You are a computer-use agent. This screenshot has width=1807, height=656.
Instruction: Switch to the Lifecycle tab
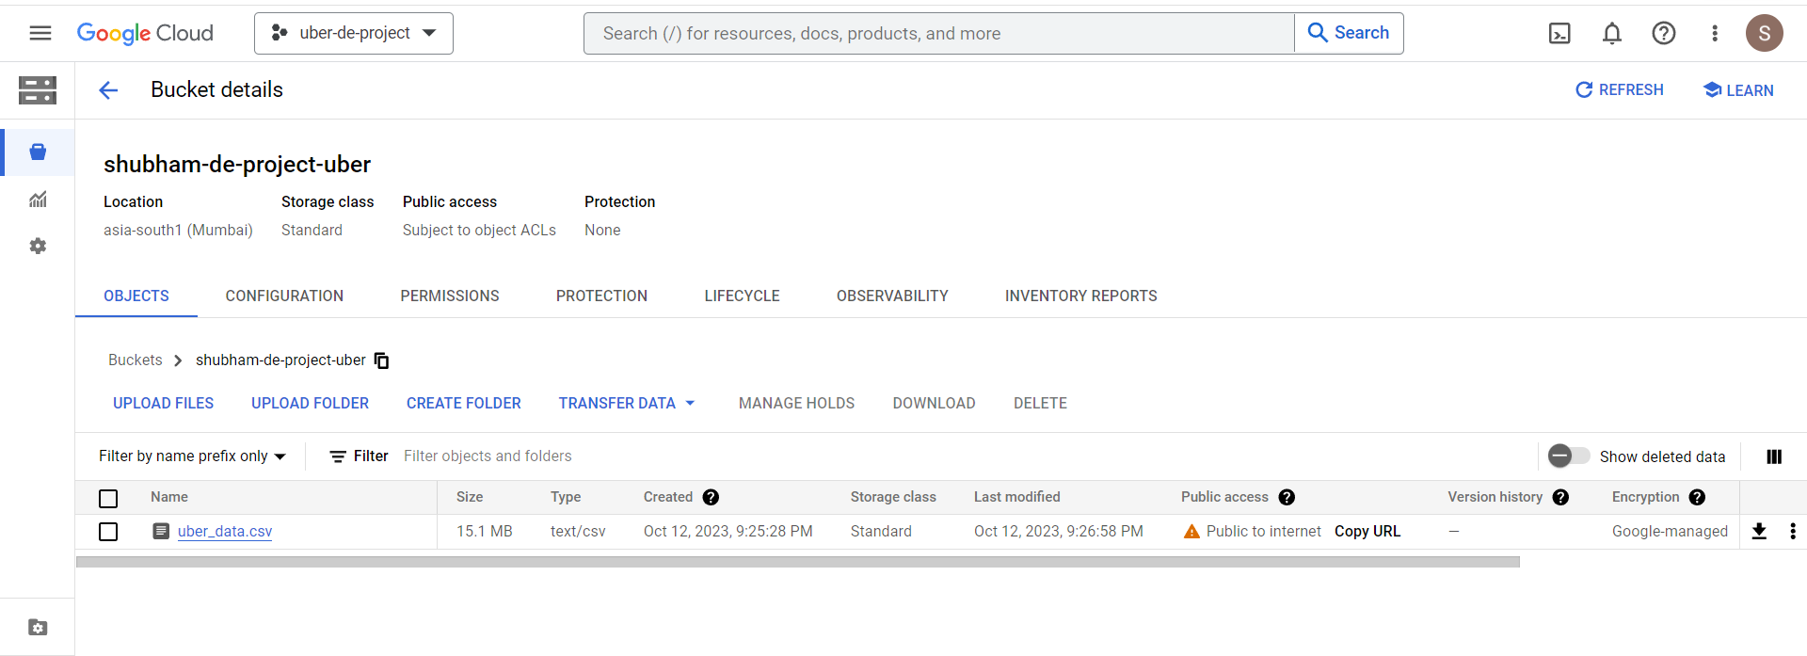pyautogui.click(x=742, y=296)
